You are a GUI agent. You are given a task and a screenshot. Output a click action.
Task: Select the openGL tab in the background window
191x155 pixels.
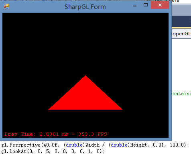pyautogui.click(x=181, y=34)
